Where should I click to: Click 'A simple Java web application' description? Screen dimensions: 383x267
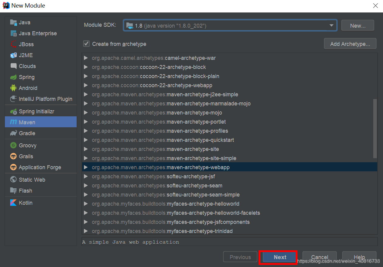(131, 242)
